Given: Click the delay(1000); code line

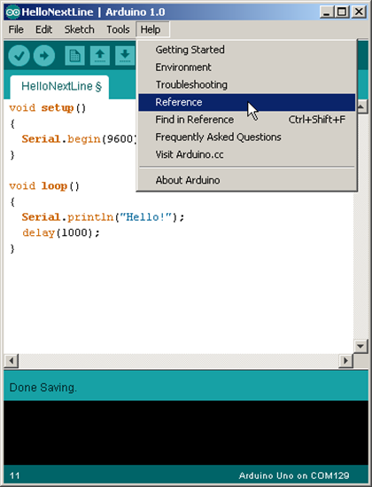Looking at the screenshot, I should click(x=61, y=232).
